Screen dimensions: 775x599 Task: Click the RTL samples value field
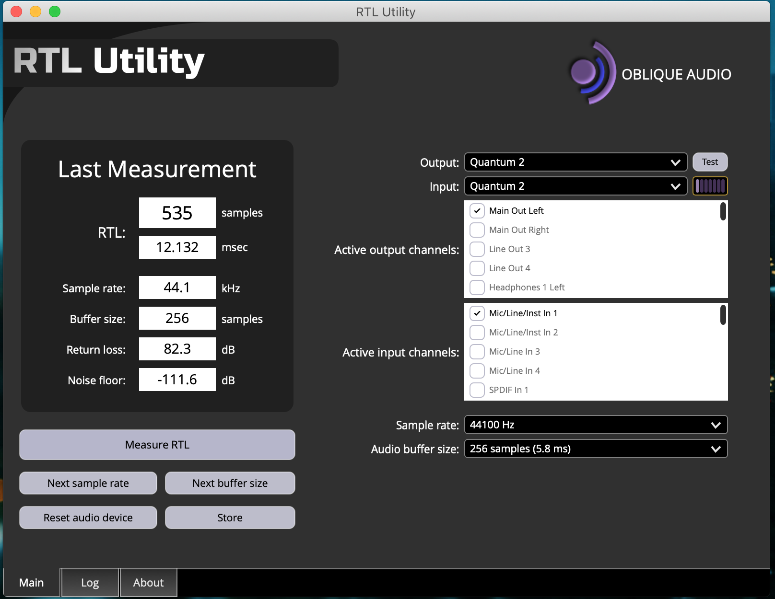(x=177, y=213)
